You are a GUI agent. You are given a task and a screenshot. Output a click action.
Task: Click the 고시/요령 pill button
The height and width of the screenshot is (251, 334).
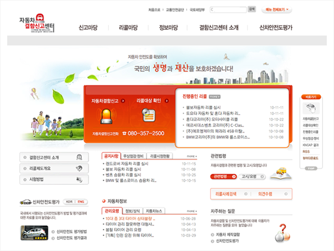[x=252, y=176]
